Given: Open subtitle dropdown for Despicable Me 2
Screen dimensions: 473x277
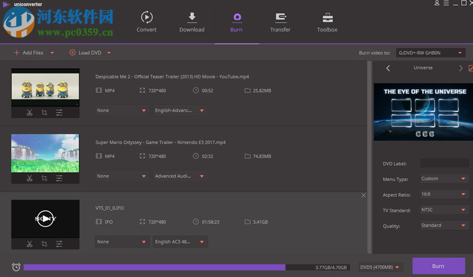Looking at the screenshot, I should coord(122,111).
